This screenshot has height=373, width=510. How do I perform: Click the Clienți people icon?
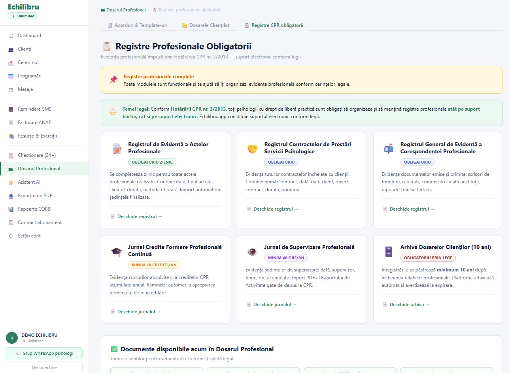tap(11, 49)
